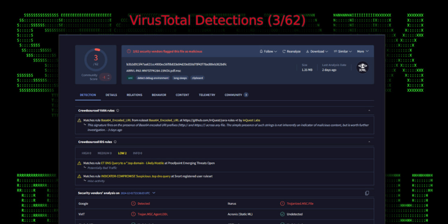This screenshot has width=448, height=224.
Task: Click the file hash b3b2d915f47aa... text
Action: (x=176, y=64)
